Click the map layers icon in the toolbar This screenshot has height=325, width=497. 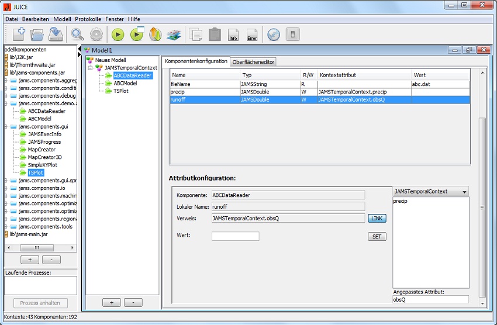[174, 34]
